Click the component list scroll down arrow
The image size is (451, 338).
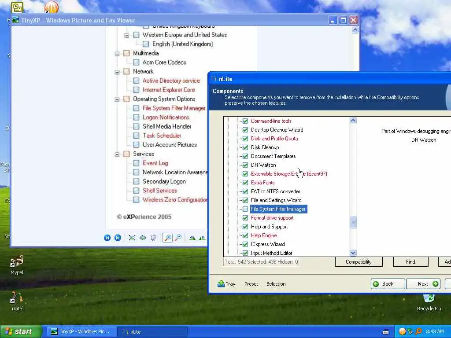[x=353, y=253]
